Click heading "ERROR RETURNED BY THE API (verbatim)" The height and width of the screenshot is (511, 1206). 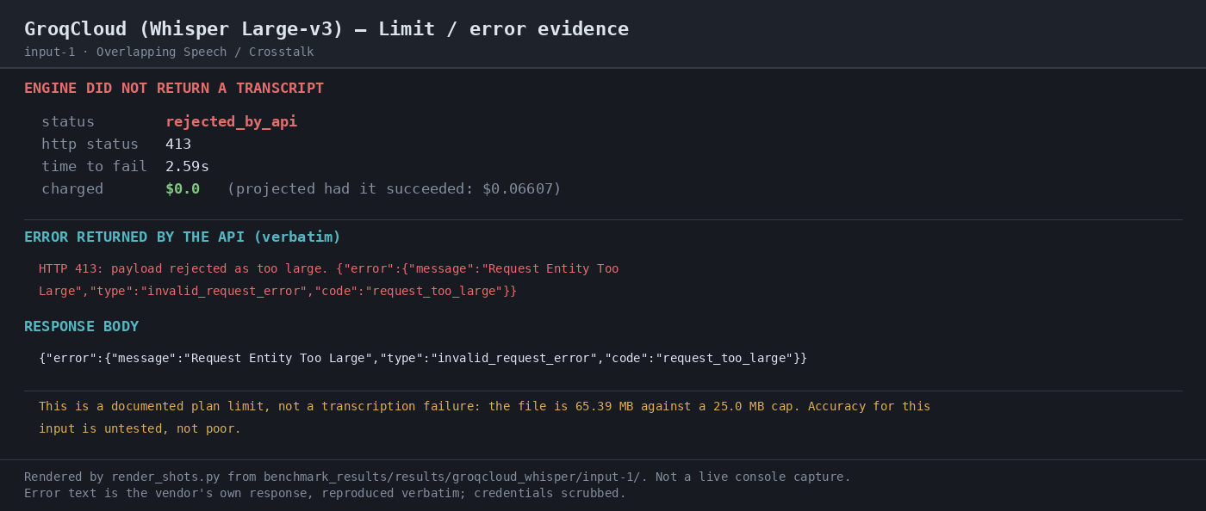183,237
